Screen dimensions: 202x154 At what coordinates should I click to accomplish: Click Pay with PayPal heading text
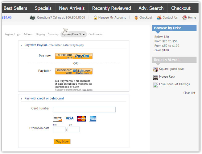35,45
